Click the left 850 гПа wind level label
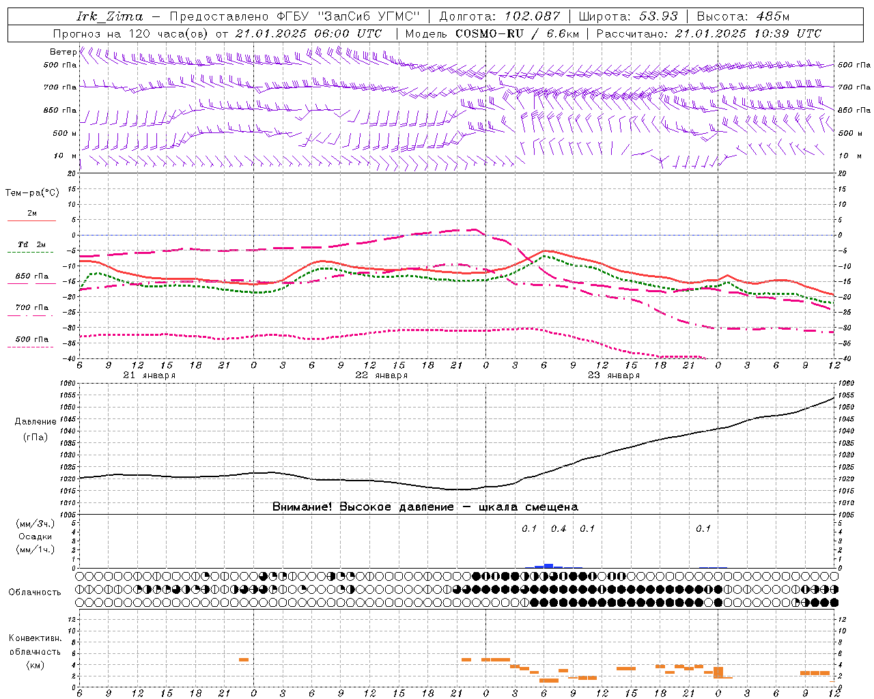The image size is (874, 699). coord(60,110)
